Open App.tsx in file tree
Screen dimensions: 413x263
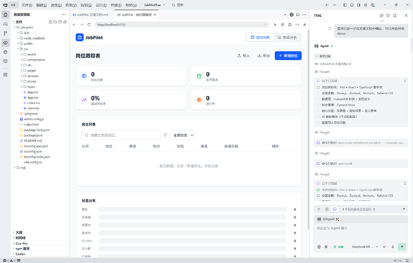point(32,97)
